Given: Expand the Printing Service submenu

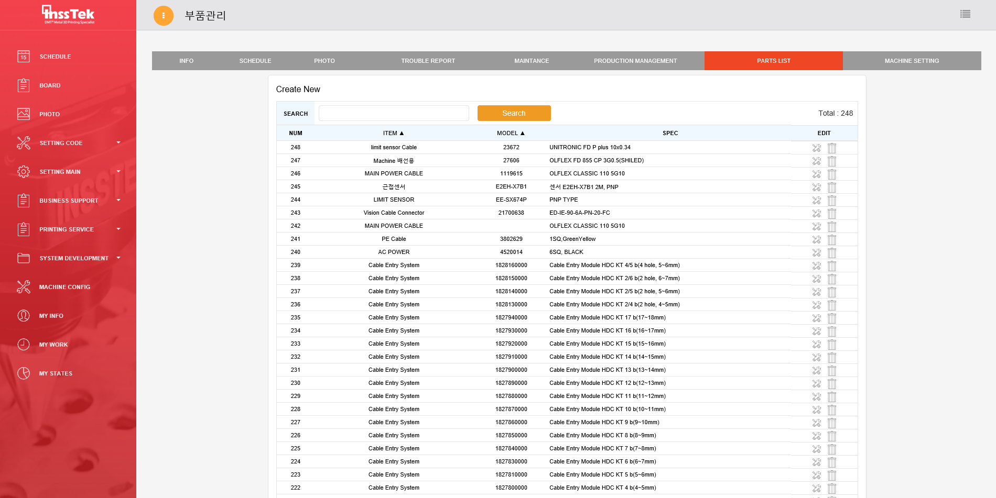Looking at the screenshot, I should click(x=118, y=229).
